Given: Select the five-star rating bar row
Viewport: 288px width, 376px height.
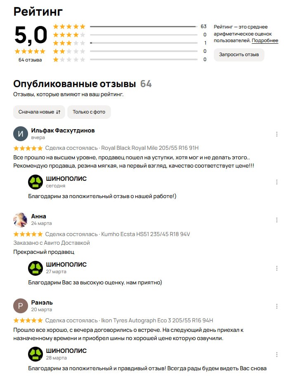Looking at the screenshot, I should coord(130,26).
